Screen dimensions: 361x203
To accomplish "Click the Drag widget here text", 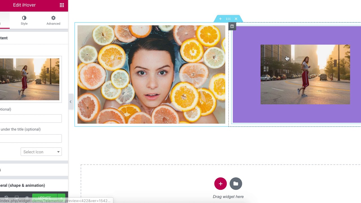I will [228, 197].
